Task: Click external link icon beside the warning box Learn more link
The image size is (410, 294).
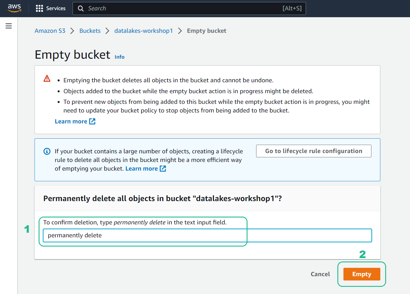Action: point(92,121)
